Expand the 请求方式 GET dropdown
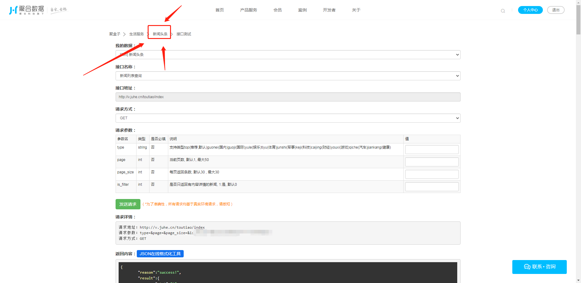This screenshot has width=581, height=283. pyautogui.click(x=288, y=118)
